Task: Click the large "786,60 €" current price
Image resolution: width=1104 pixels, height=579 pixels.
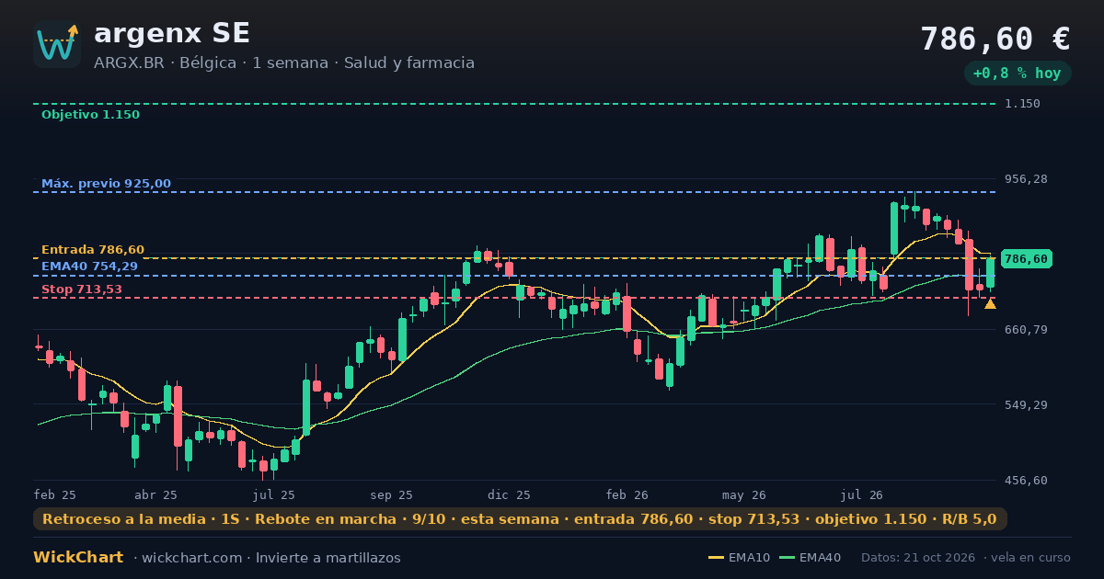Action: pyautogui.click(x=995, y=39)
